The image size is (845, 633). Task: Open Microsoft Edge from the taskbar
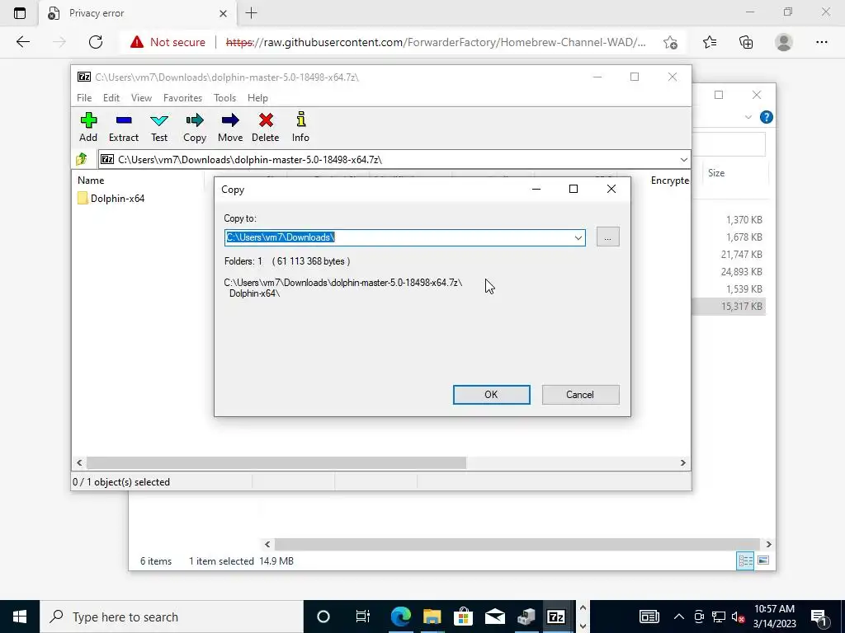400,617
